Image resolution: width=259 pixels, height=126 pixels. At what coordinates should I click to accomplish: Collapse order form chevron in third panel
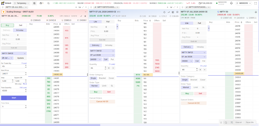209,28
